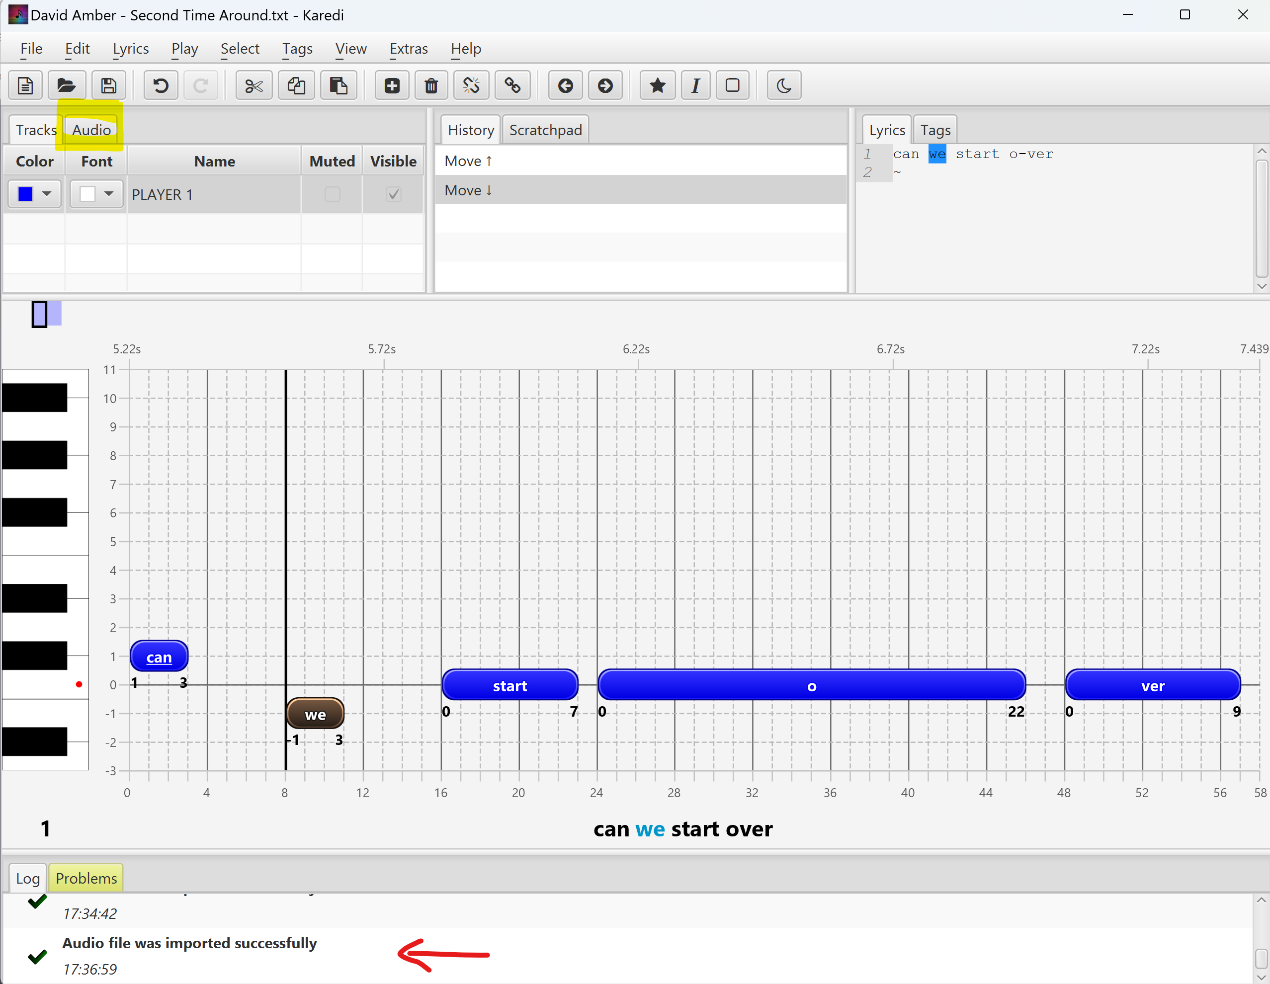Click the blue PLAYER 1 color swatch
Image resolution: width=1270 pixels, height=984 pixels.
25,194
